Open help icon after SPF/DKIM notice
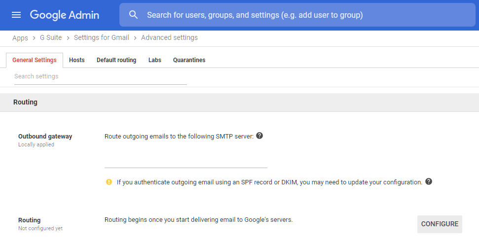Image resolution: width=479 pixels, height=243 pixels. click(429, 182)
